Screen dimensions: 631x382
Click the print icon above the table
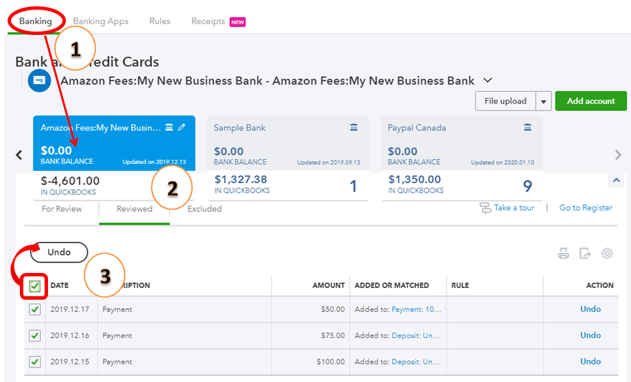564,253
